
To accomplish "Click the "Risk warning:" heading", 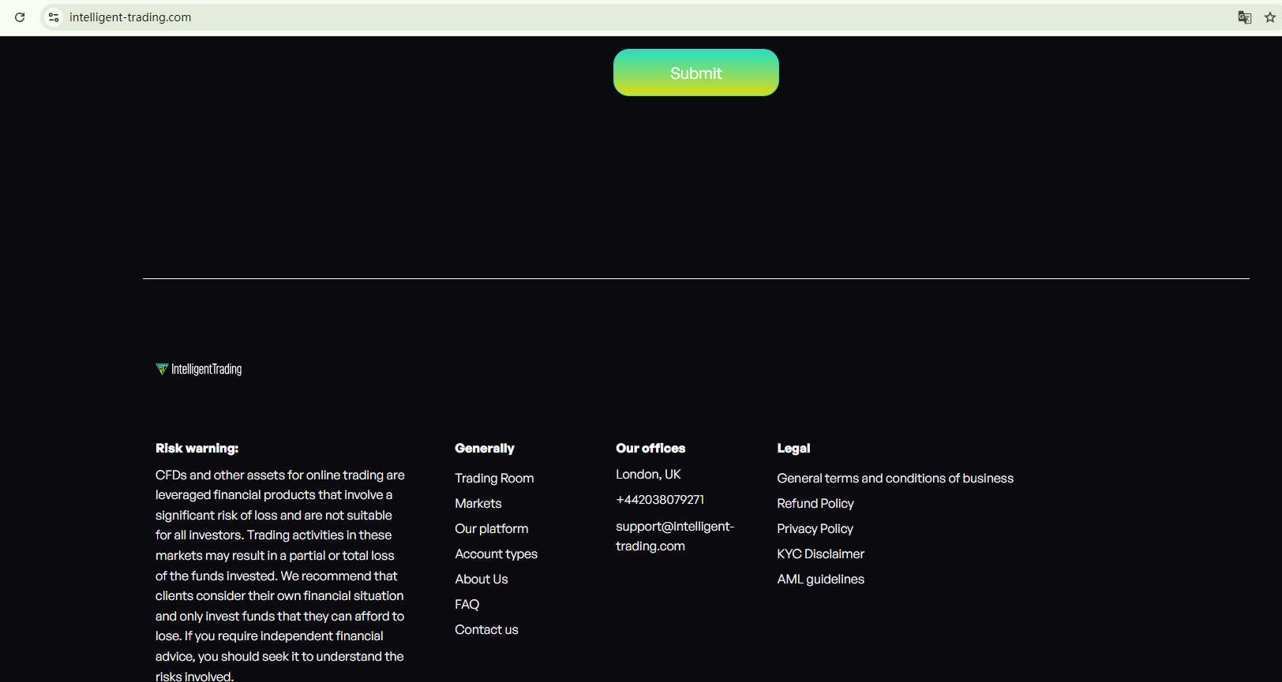I will coord(197,448).
